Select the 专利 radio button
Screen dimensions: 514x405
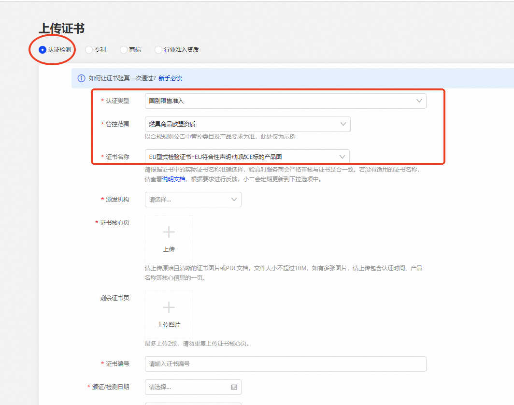(88, 49)
